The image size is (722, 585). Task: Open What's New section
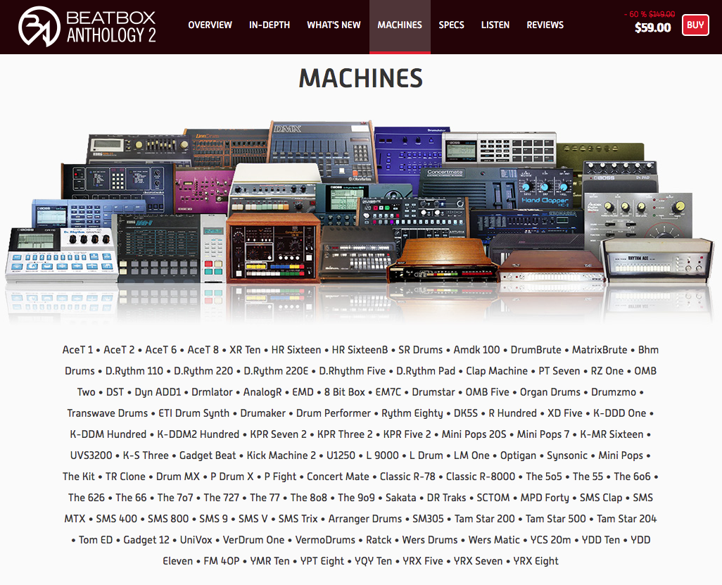click(334, 25)
